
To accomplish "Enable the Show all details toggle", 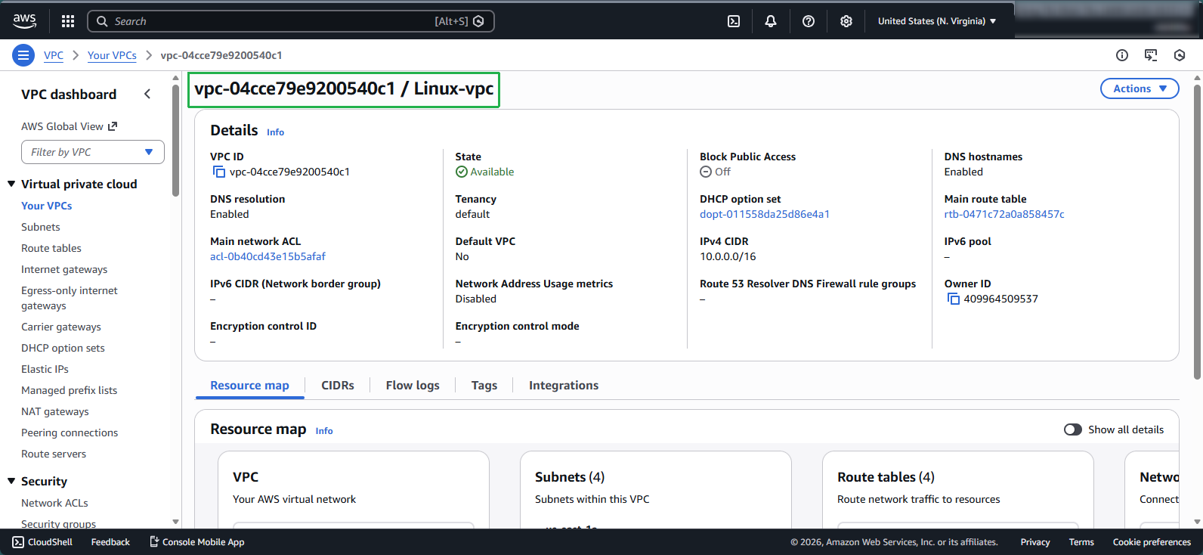I will [x=1072, y=429].
